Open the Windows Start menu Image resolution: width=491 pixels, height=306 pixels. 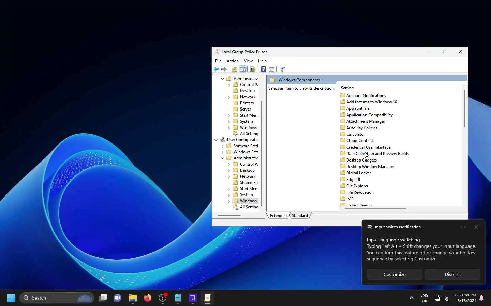coord(11,298)
